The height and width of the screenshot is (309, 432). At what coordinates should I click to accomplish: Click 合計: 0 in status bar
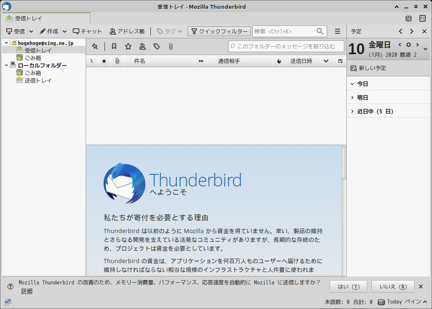coord(363,302)
